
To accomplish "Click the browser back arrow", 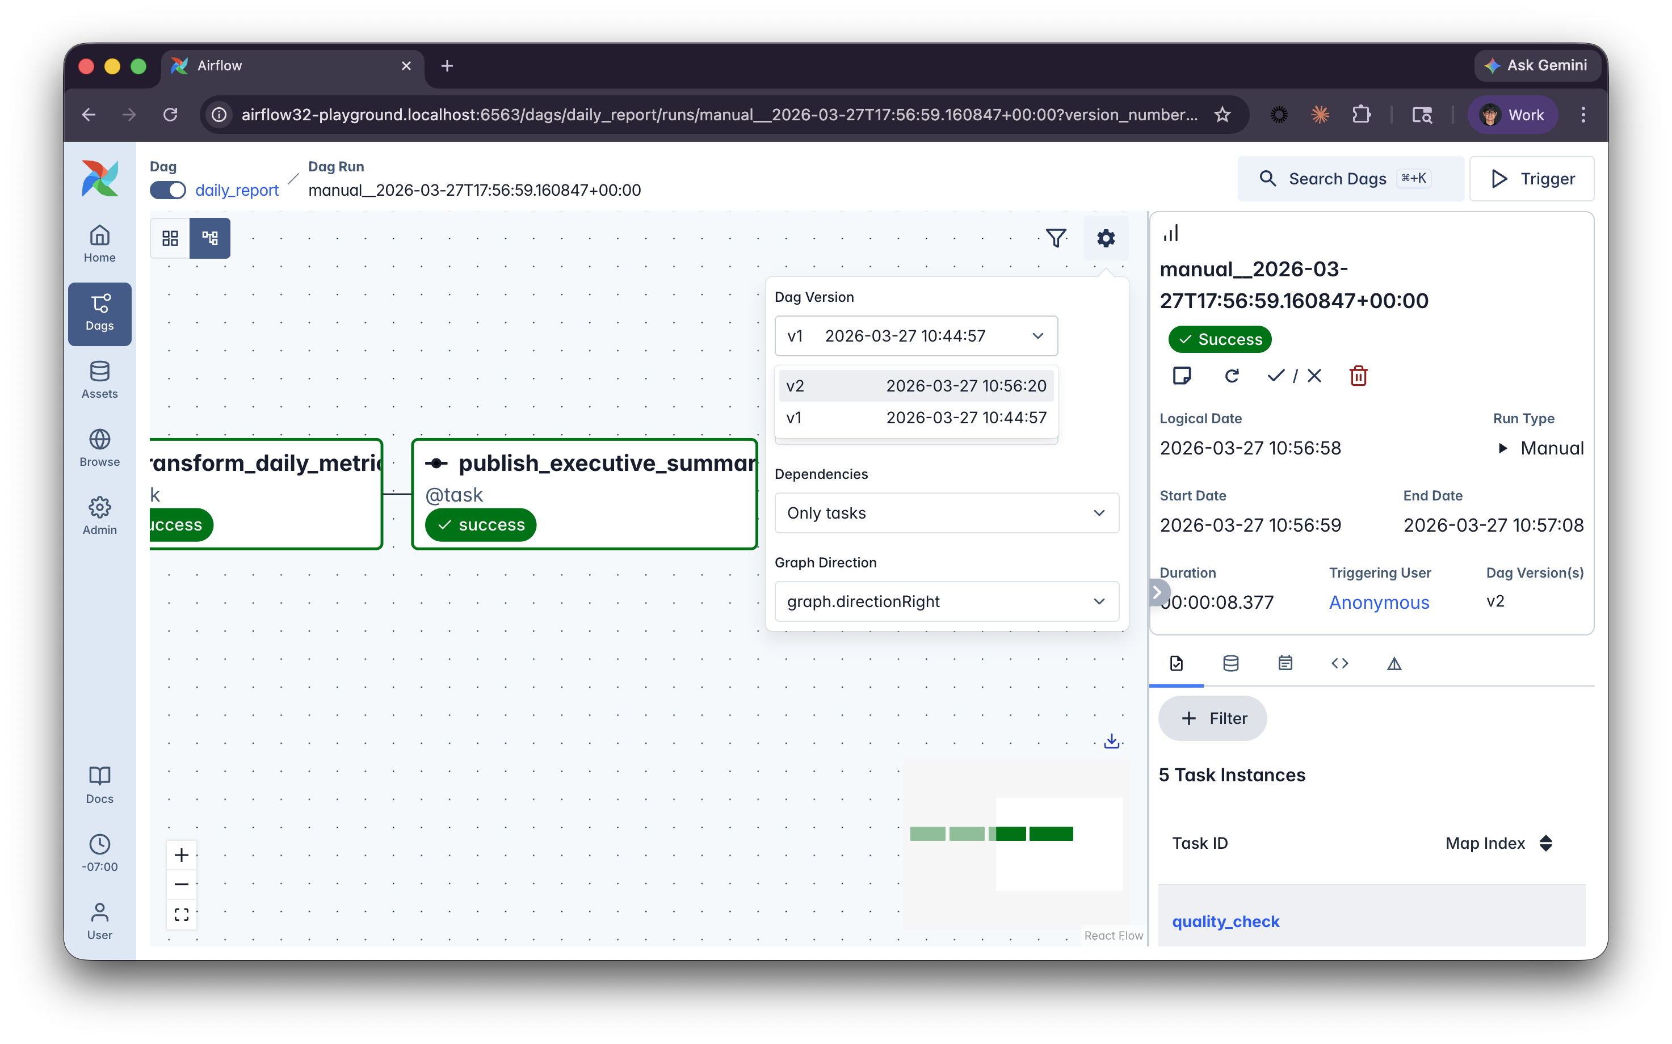I will (x=89, y=115).
